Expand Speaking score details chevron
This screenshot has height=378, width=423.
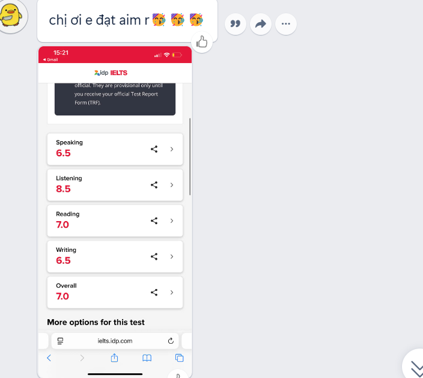pos(172,149)
